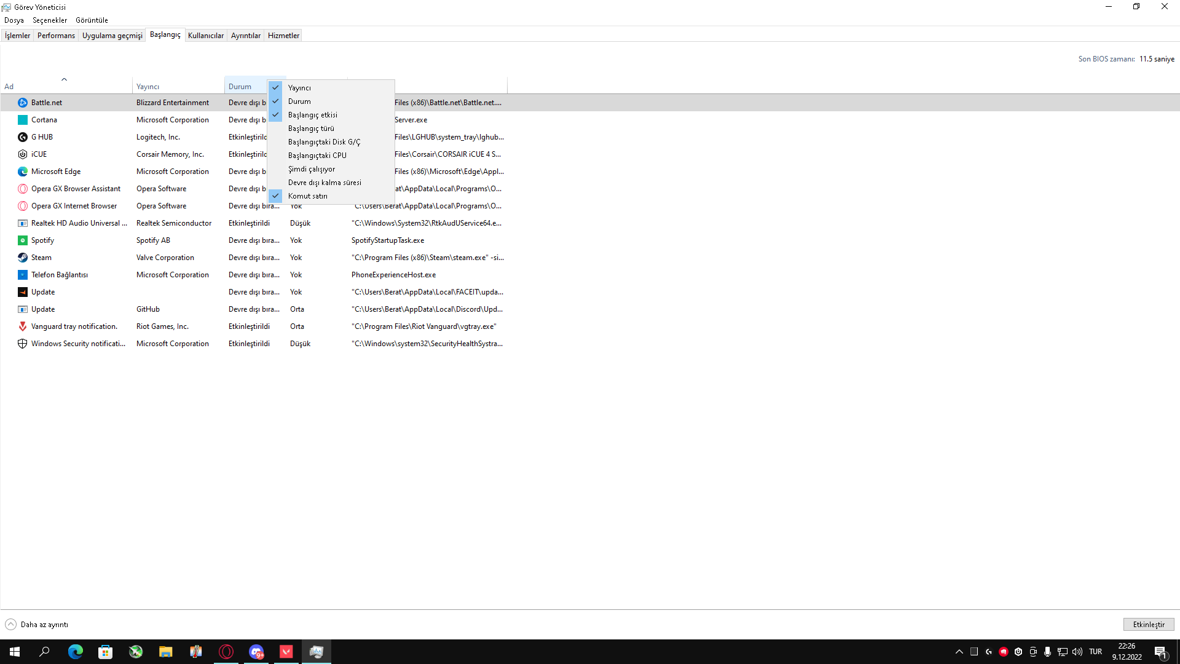Click the TUR language indicator
Viewport: 1180px width, 664px height.
1096,652
